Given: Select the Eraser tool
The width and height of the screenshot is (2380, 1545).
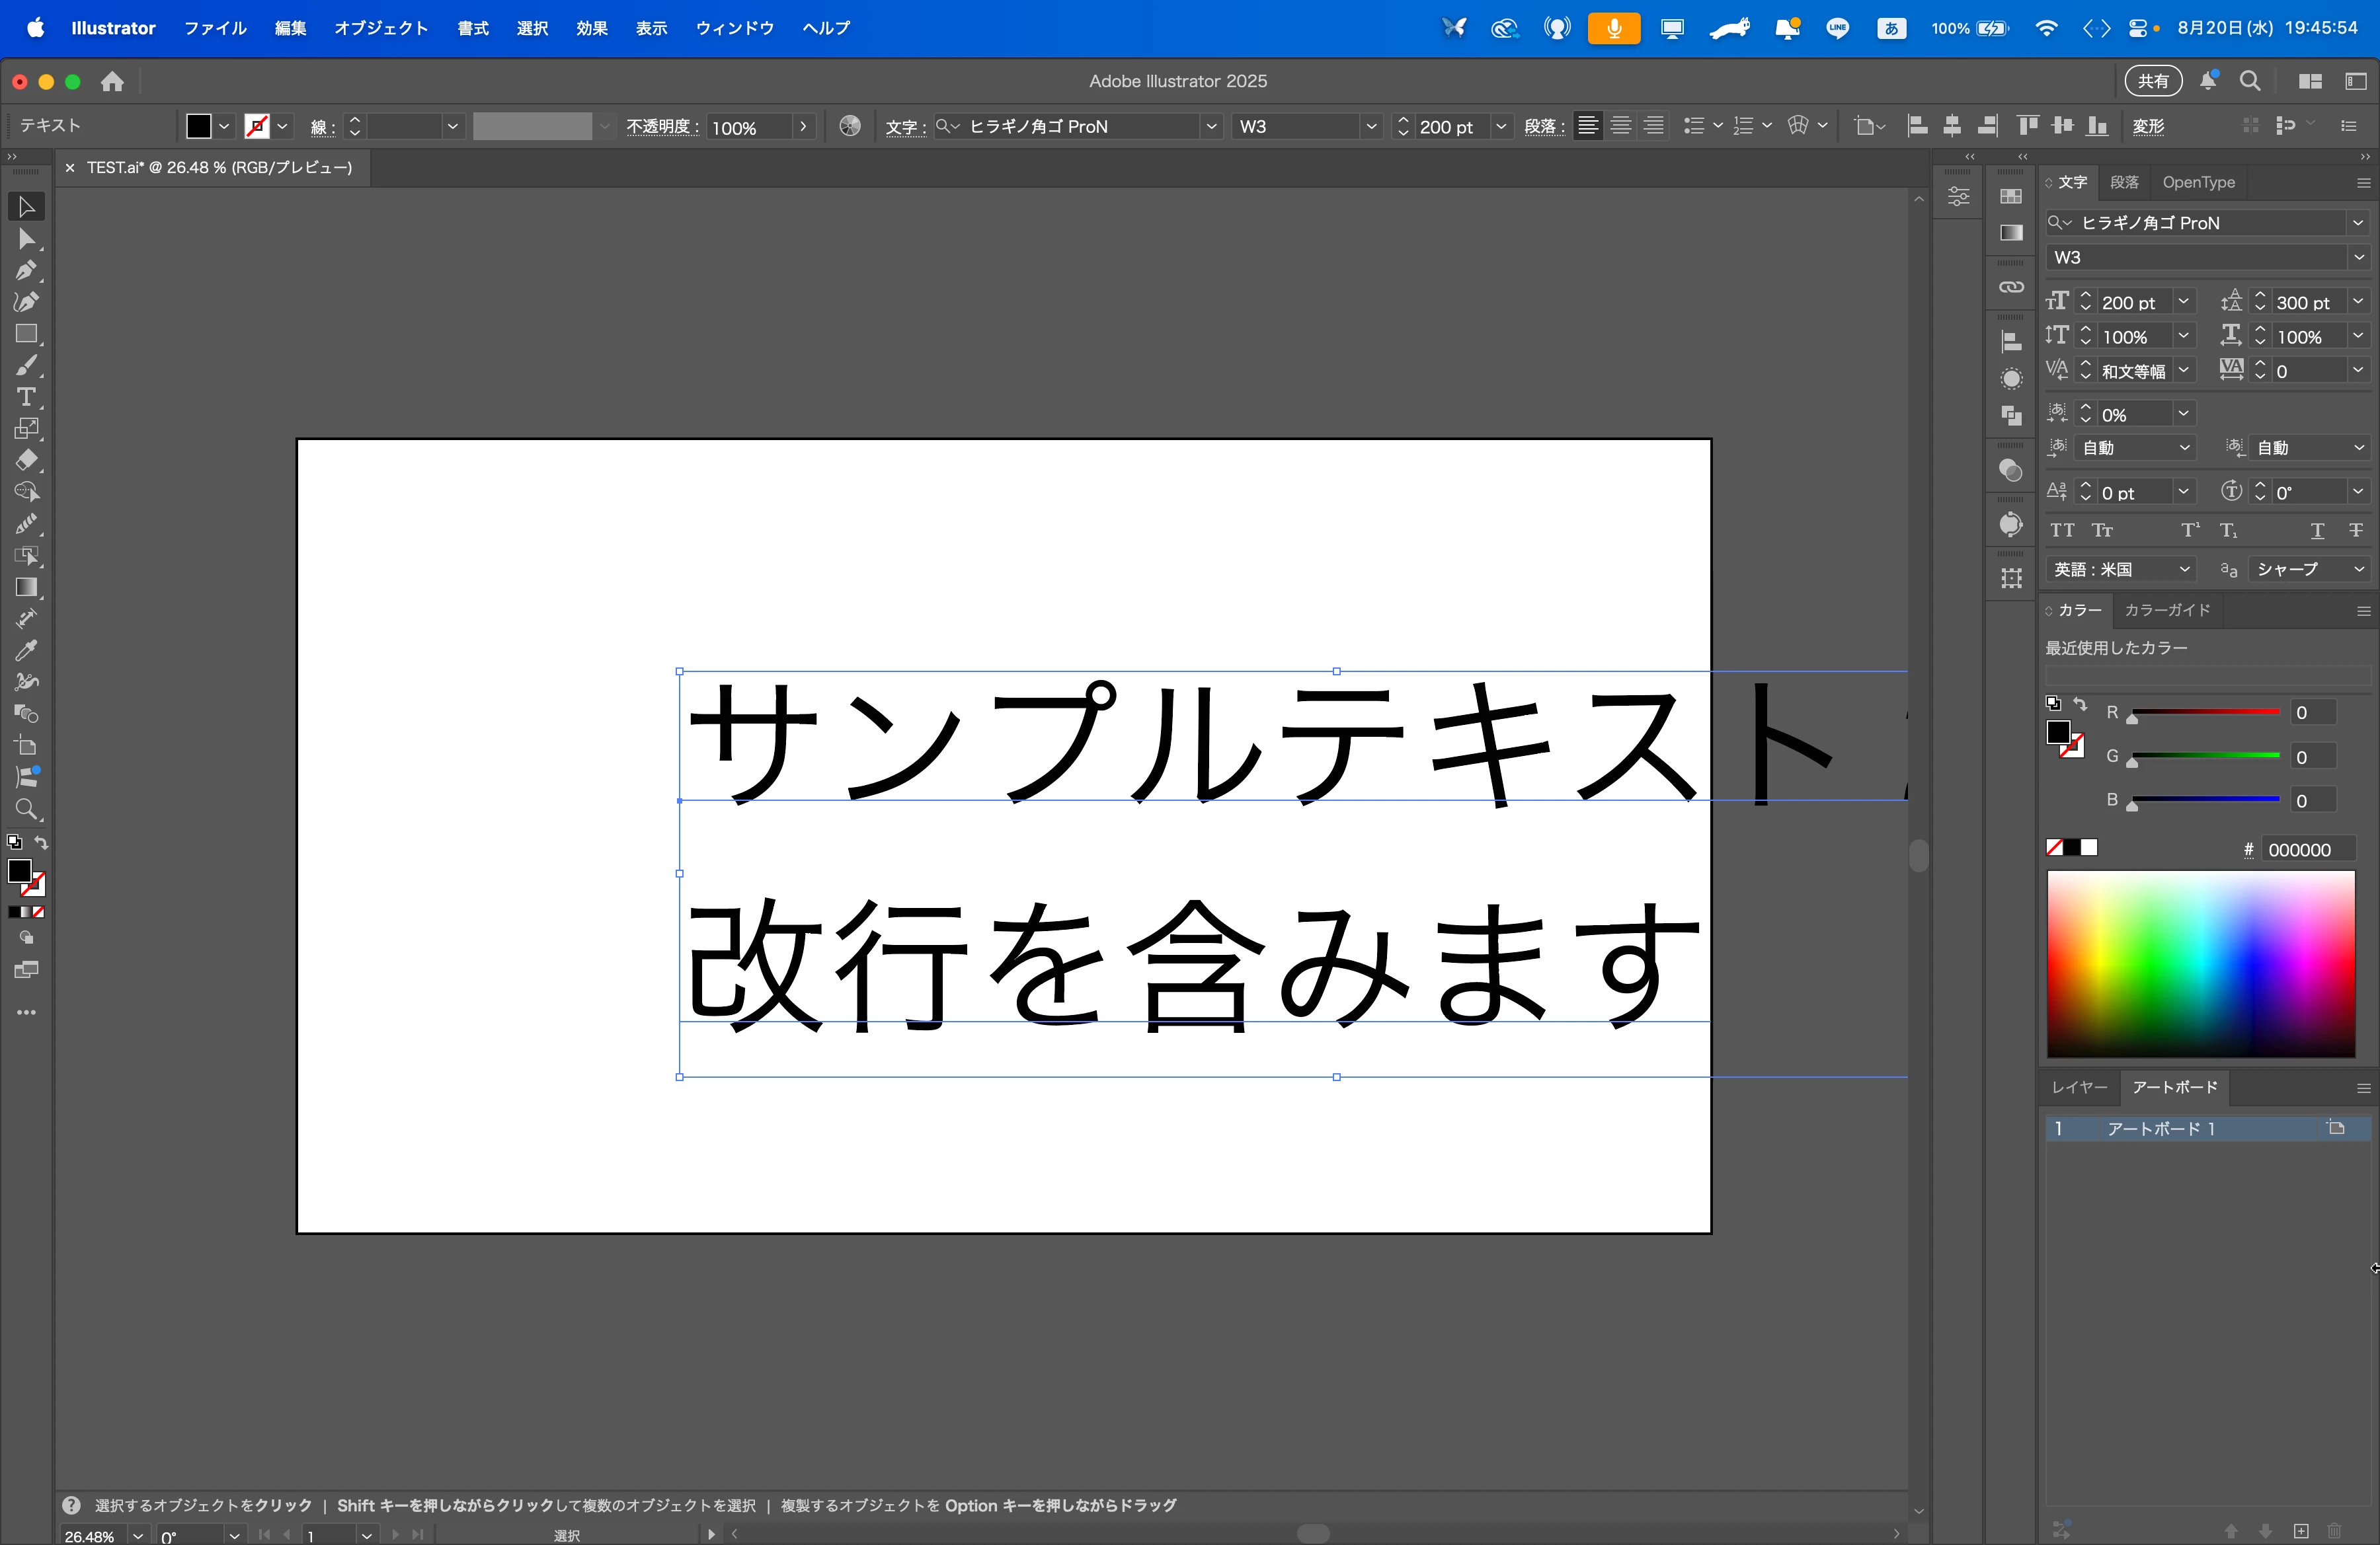Looking at the screenshot, I should tap(26, 461).
